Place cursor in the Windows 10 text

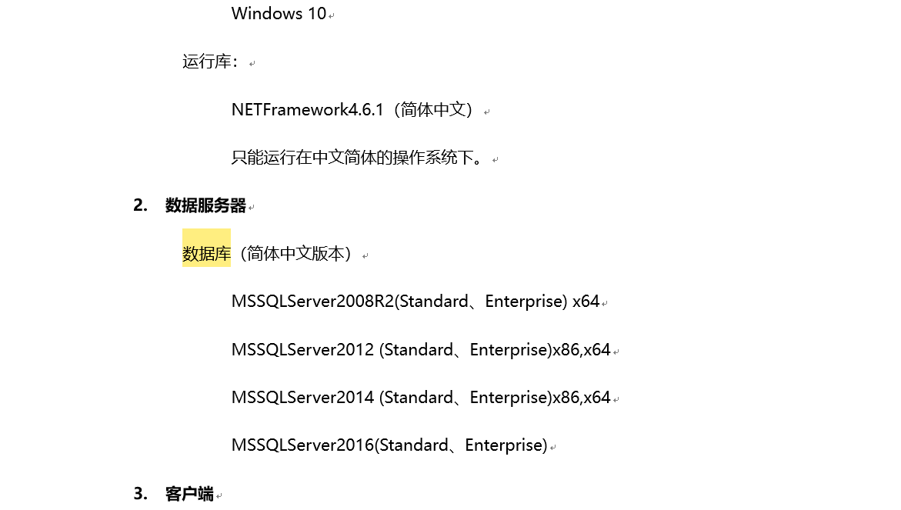tap(279, 14)
